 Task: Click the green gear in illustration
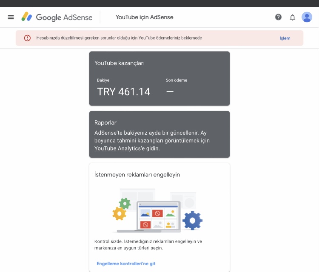pos(125,203)
